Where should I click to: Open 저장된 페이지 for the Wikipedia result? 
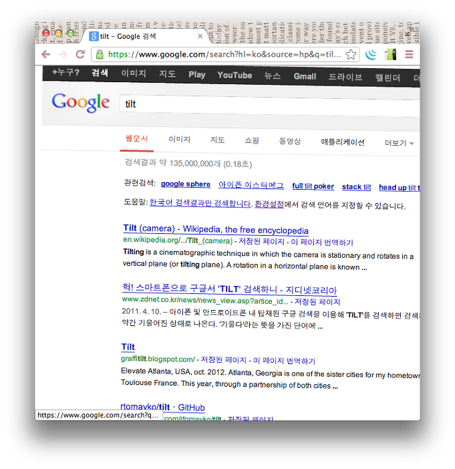click(x=261, y=241)
